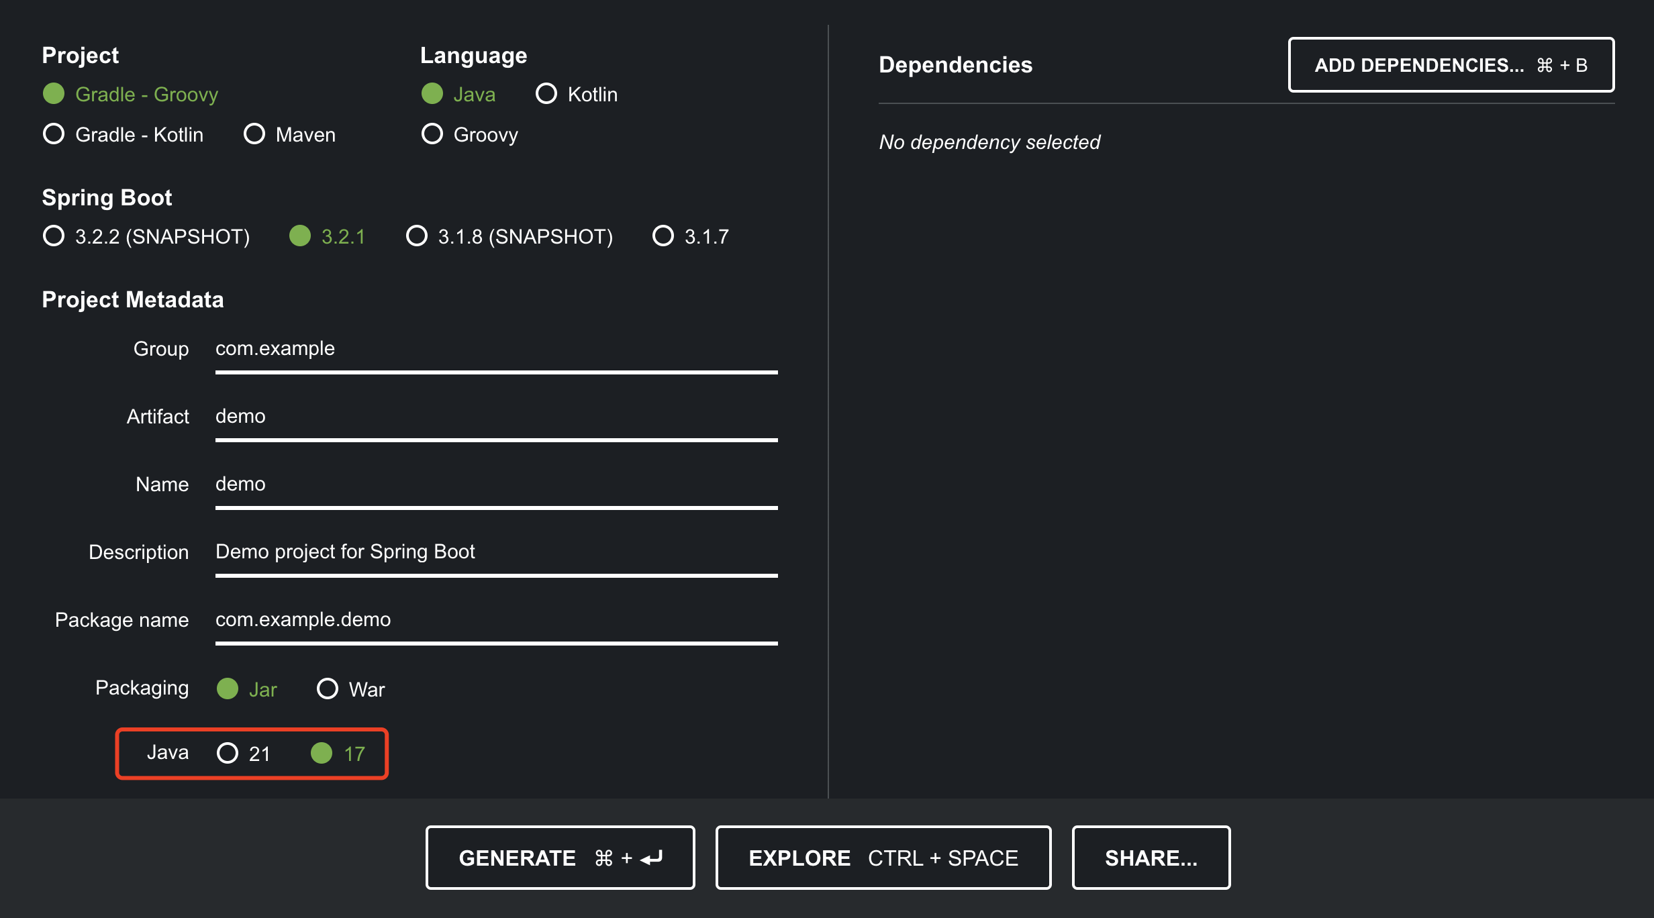This screenshot has height=918, width=1654.
Task: Select the Gradle - Kotlin project option
Action: coord(54,134)
